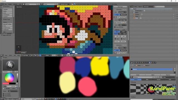
Task: Select the Image background source toggle
Action: [x=117, y=15]
